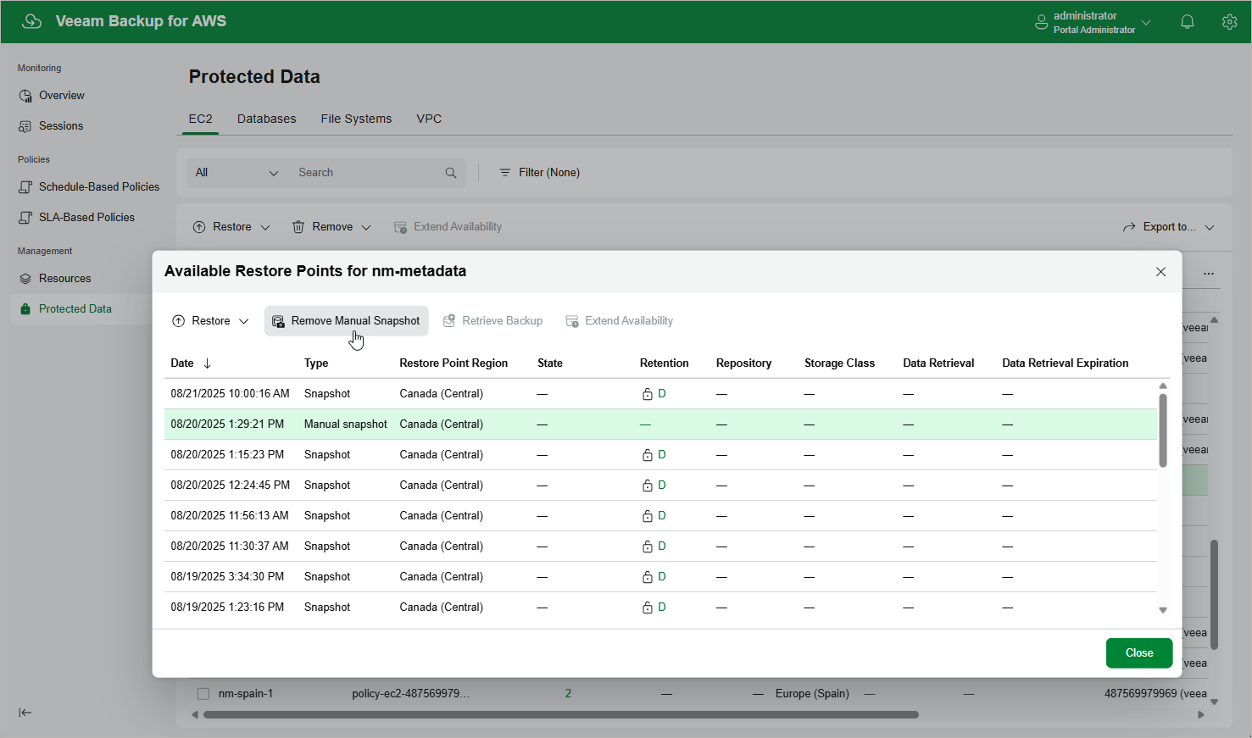Select the 08/20/2025 11:30:37 AM restore point
1252x738 pixels.
click(x=660, y=547)
